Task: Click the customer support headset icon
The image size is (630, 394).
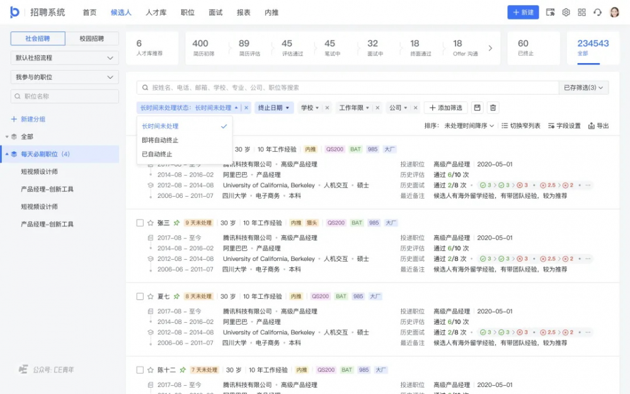Action: pyautogui.click(x=597, y=13)
